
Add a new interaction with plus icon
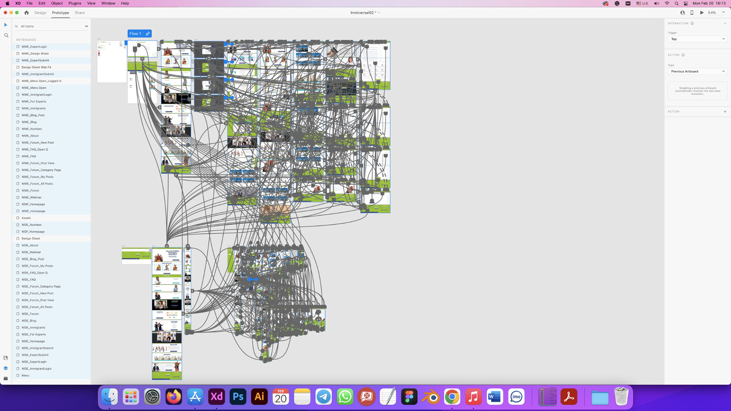point(725,24)
